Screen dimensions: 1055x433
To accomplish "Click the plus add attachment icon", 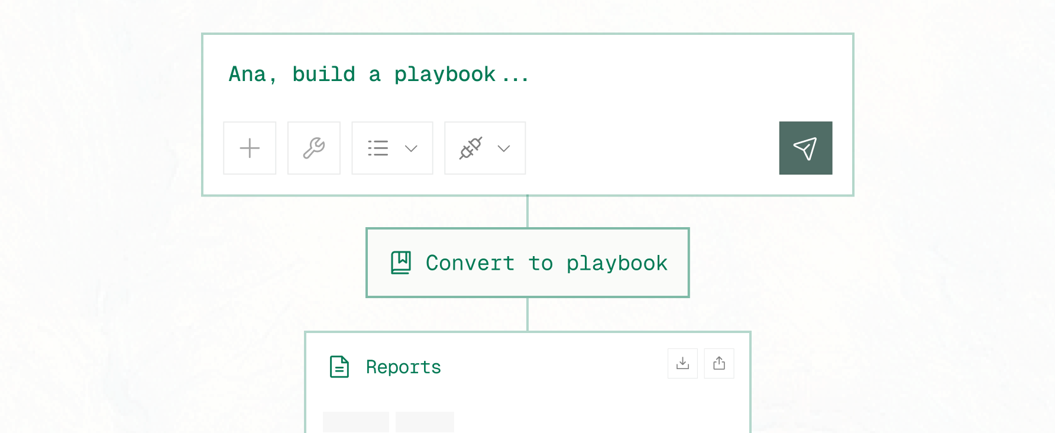I will (x=250, y=148).
